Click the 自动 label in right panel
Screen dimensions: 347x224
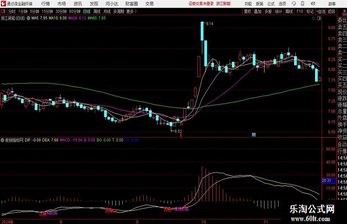[x=342, y=145]
